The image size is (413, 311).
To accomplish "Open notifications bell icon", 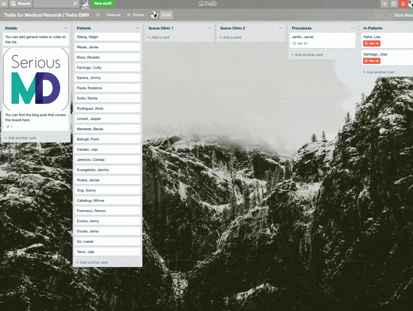I will point(403,4).
